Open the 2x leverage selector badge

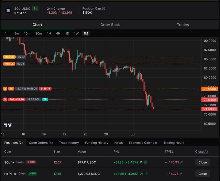click(35, 8)
